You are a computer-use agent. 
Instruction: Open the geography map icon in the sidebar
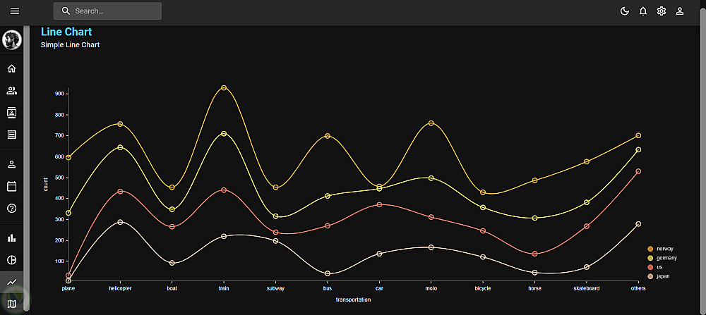click(x=12, y=304)
